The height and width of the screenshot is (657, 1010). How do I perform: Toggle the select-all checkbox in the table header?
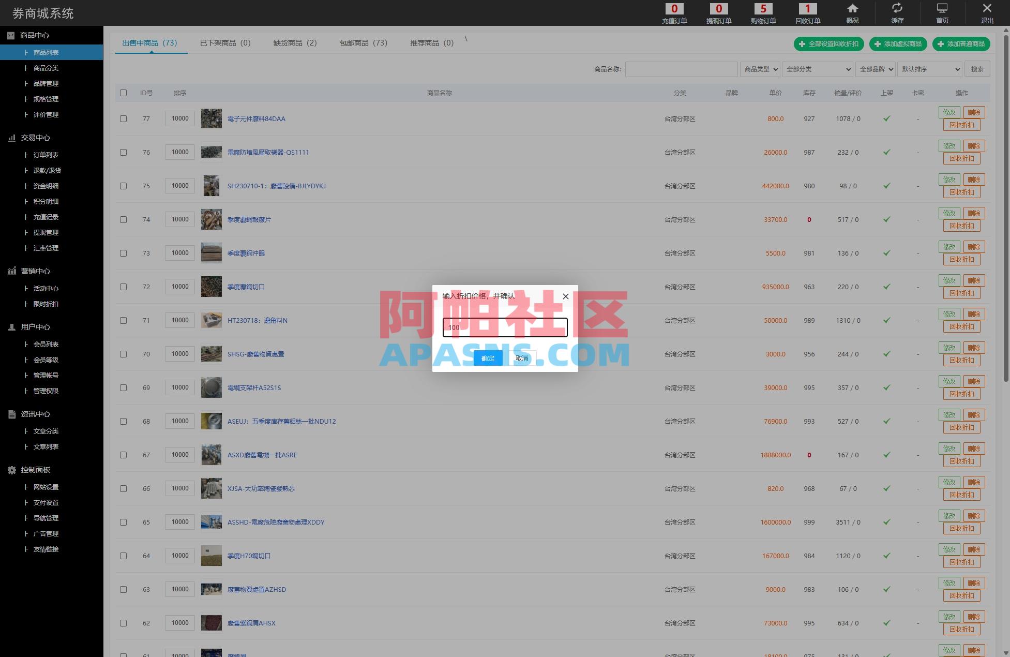(123, 93)
